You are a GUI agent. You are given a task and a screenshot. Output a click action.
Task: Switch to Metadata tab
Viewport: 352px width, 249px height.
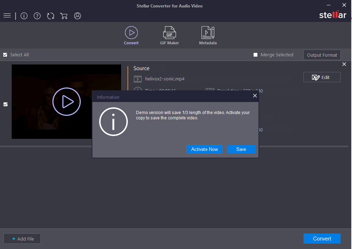208,35
